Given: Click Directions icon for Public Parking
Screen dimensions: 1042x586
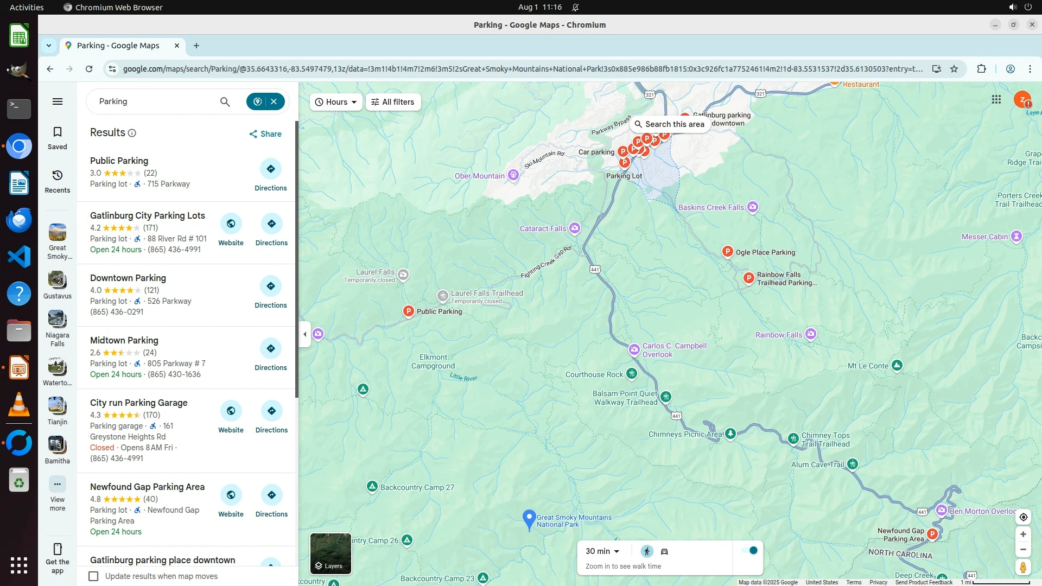Looking at the screenshot, I should [270, 169].
